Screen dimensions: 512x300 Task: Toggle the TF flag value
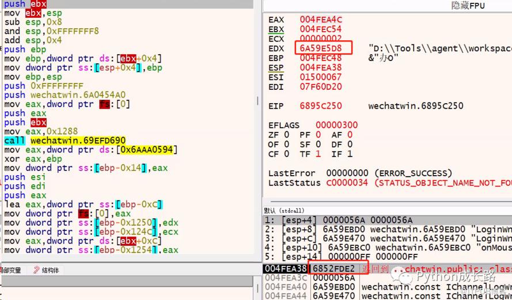[318, 154]
